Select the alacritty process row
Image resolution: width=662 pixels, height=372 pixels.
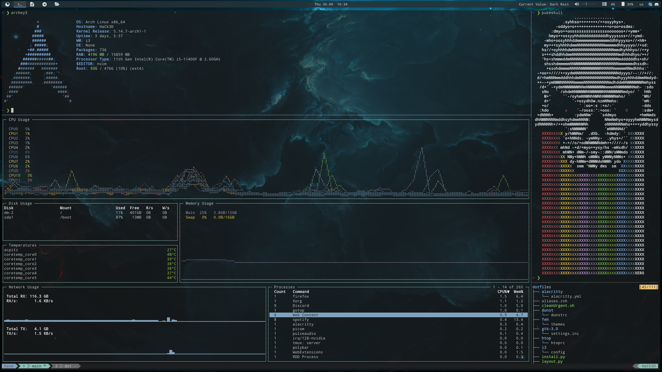(398, 324)
